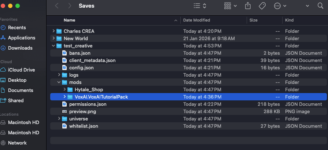This screenshot has width=328, height=150.
Task: Click the test_creative folder name
Action: pyautogui.click(x=78, y=46)
